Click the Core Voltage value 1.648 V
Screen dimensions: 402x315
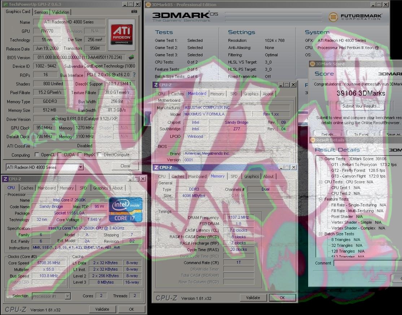point(94,219)
